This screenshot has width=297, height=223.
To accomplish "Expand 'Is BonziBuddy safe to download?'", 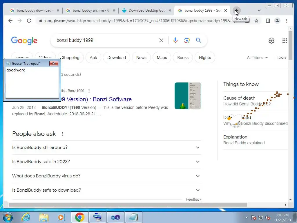I will click(x=106, y=190).
